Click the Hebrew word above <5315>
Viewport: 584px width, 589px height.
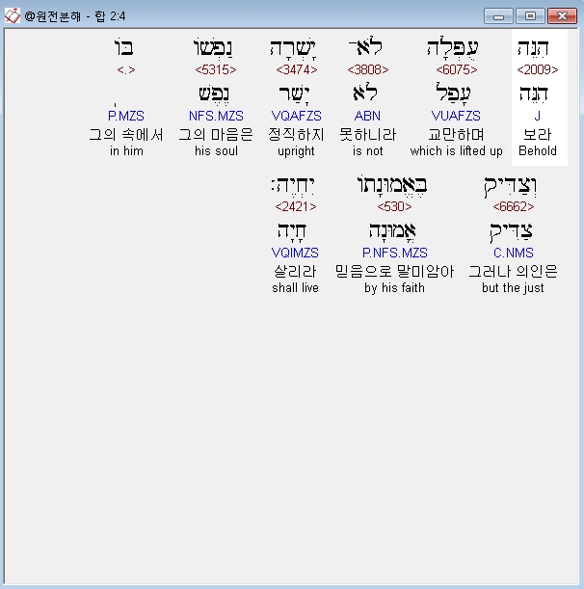213,49
